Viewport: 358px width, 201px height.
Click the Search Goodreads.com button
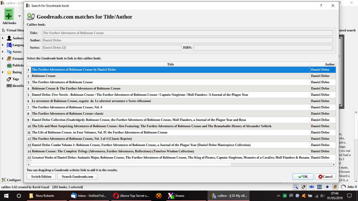pyautogui.click(x=77, y=177)
